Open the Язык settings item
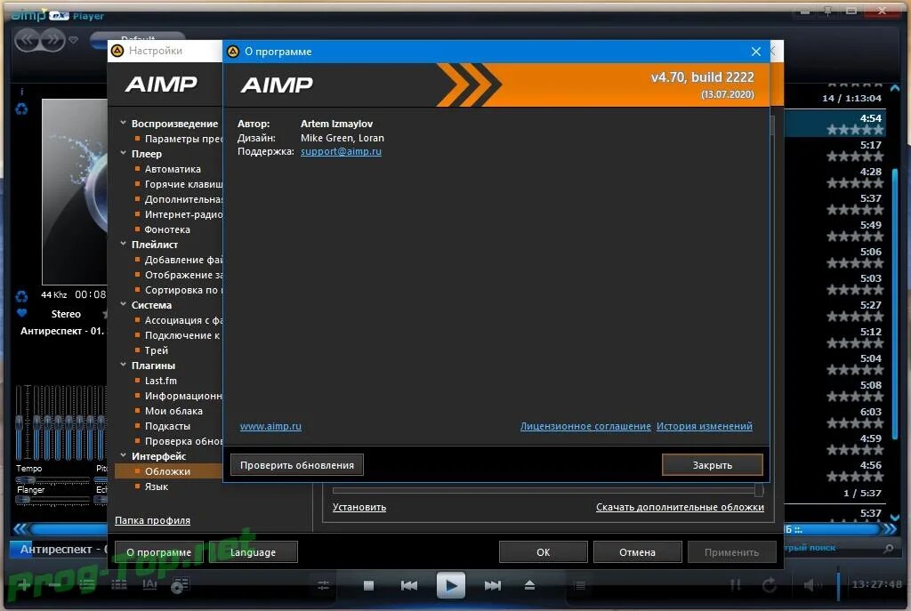911x611 pixels. (157, 486)
